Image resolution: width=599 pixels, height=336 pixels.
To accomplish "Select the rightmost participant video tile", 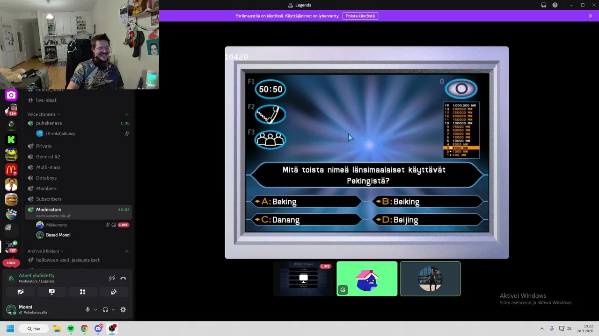I will [430, 279].
